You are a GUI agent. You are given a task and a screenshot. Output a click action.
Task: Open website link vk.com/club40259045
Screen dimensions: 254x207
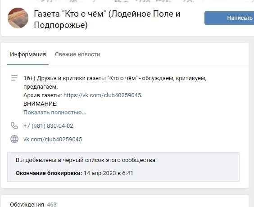coord(53,139)
